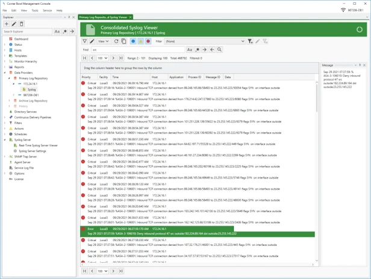Select Templates in Explorer tree
The width and height of the screenshot is (371, 279).
[20, 56]
